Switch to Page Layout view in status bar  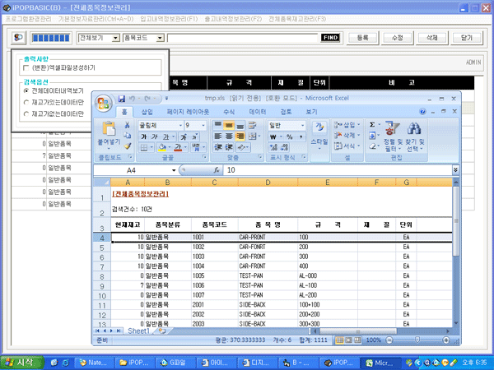[348, 340]
